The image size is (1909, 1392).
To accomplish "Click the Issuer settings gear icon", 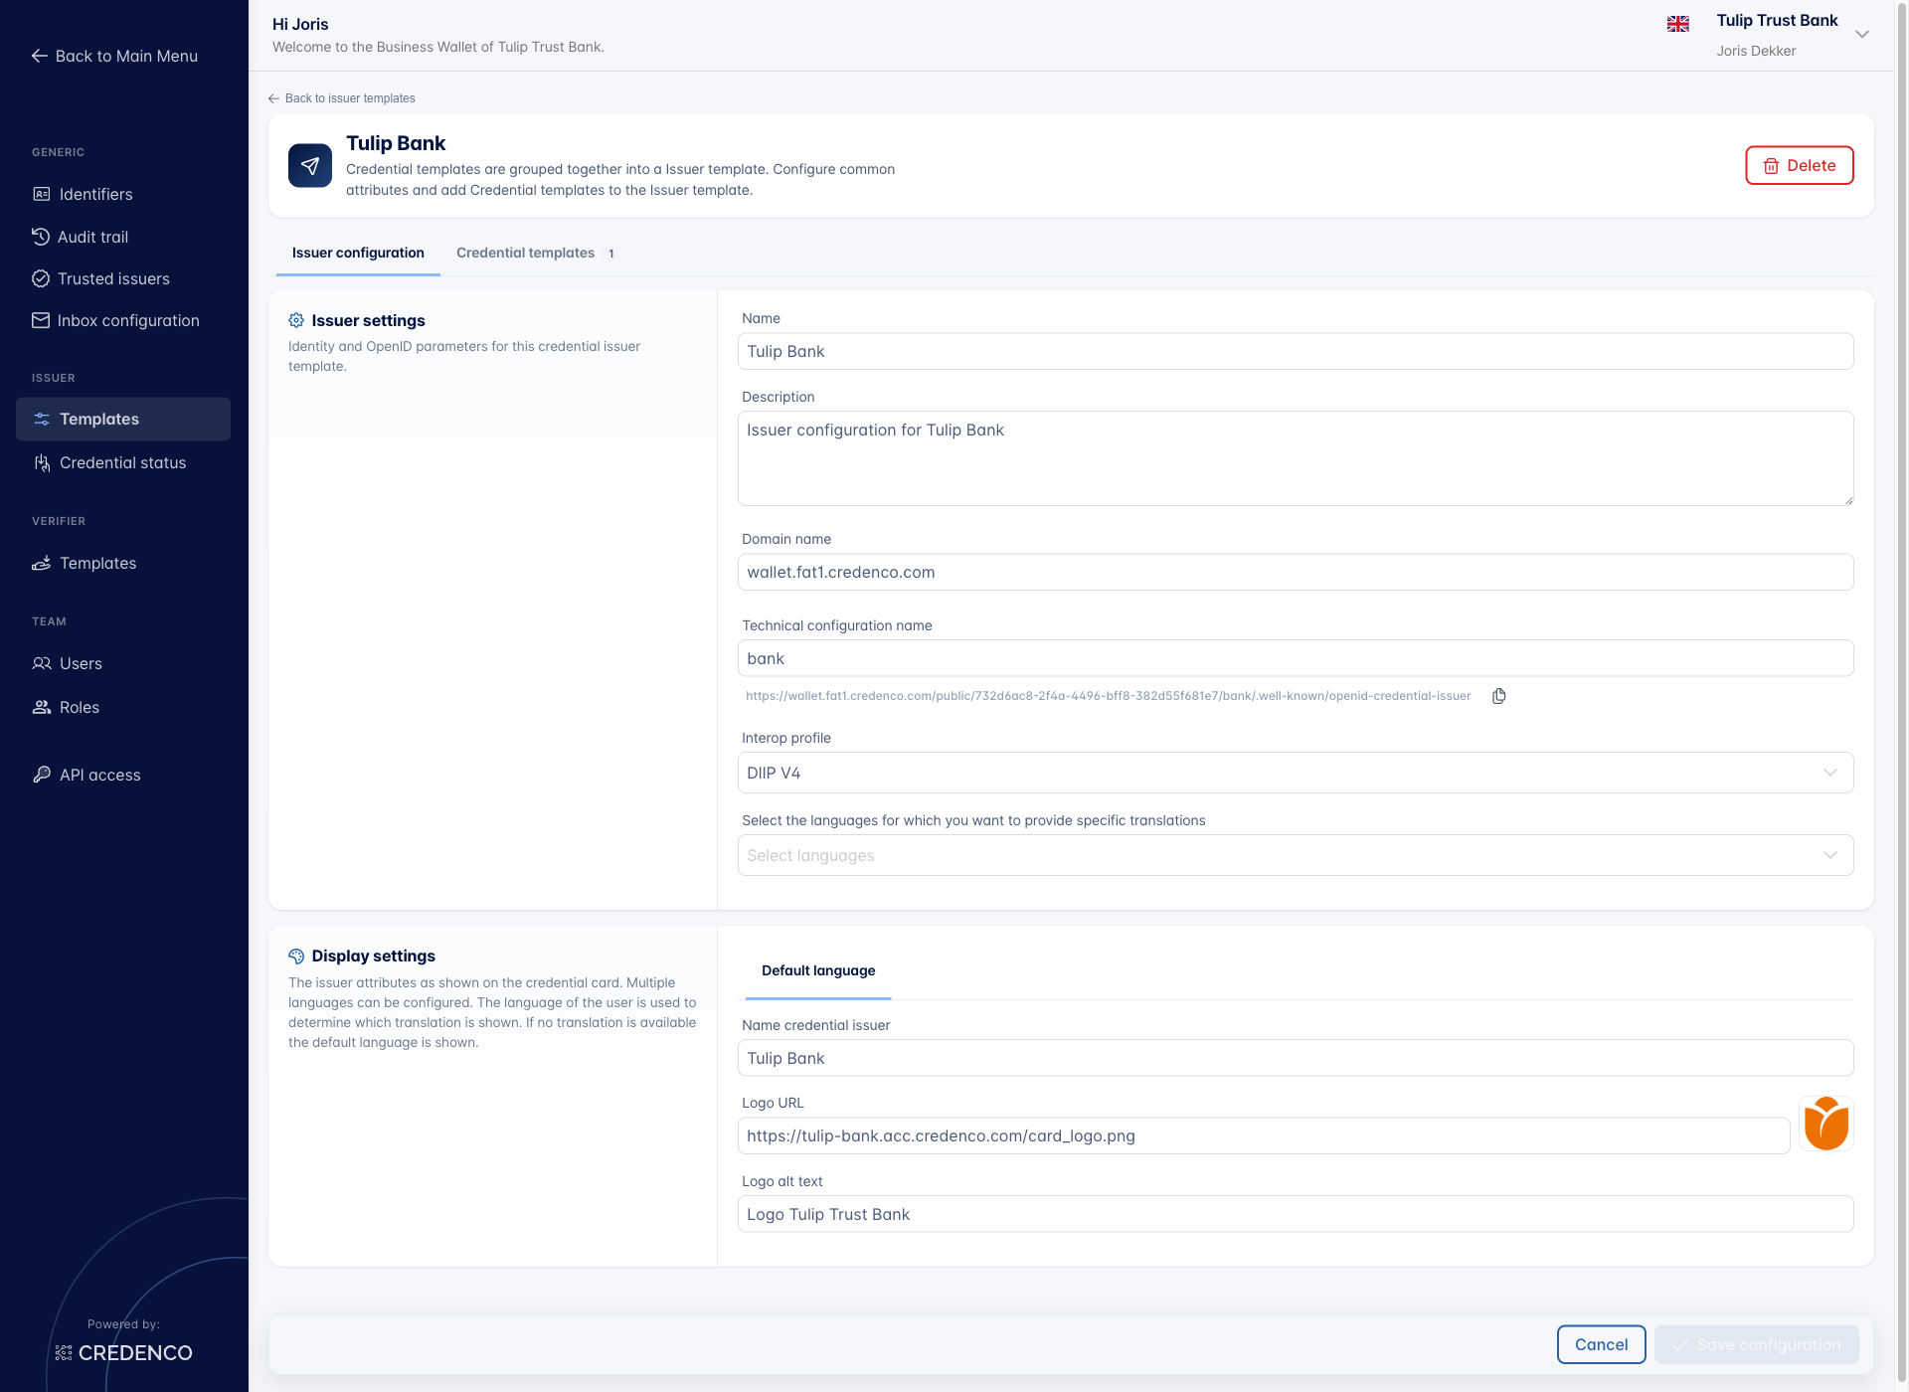I will coord(296,320).
